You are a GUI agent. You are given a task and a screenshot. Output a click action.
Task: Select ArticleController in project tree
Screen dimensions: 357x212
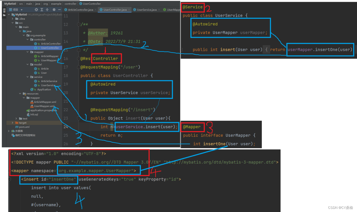51,44
